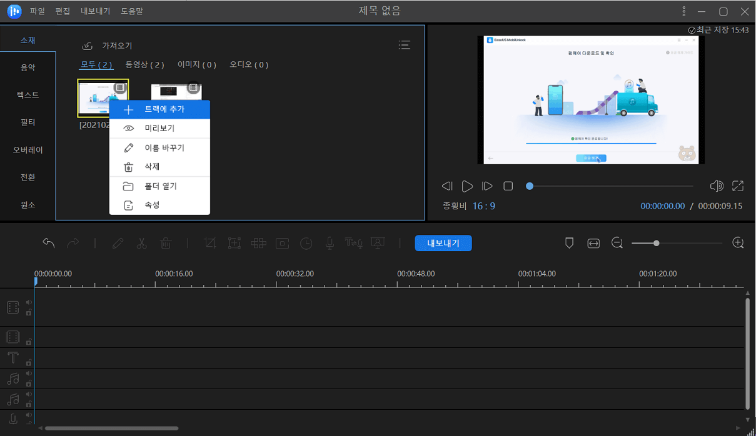Click the blue 내보내기 button
Screen dimensions: 756x436
pos(443,244)
